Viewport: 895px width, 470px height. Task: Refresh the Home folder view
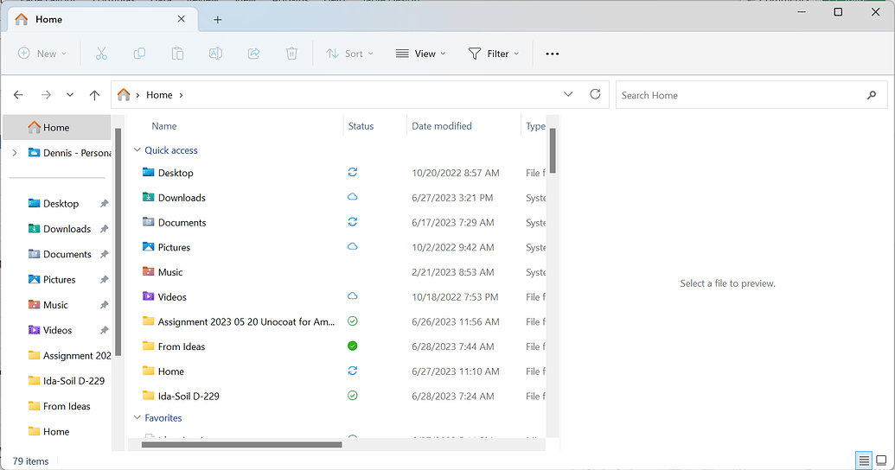coord(595,94)
